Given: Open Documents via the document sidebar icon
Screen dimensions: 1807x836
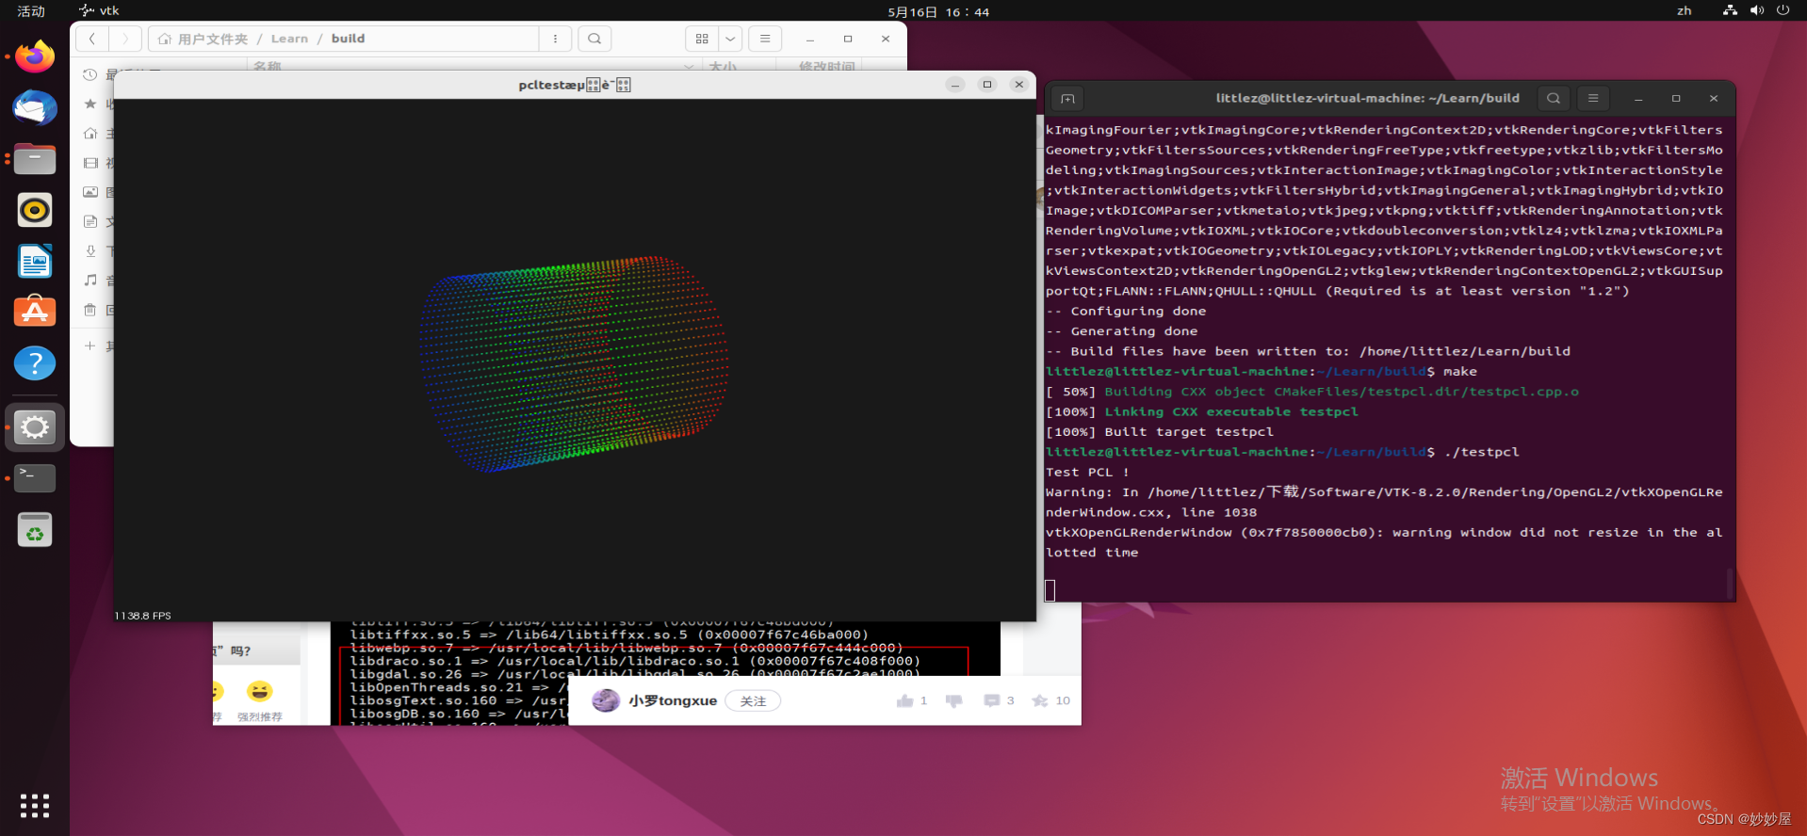Looking at the screenshot, I should [90, 221].
